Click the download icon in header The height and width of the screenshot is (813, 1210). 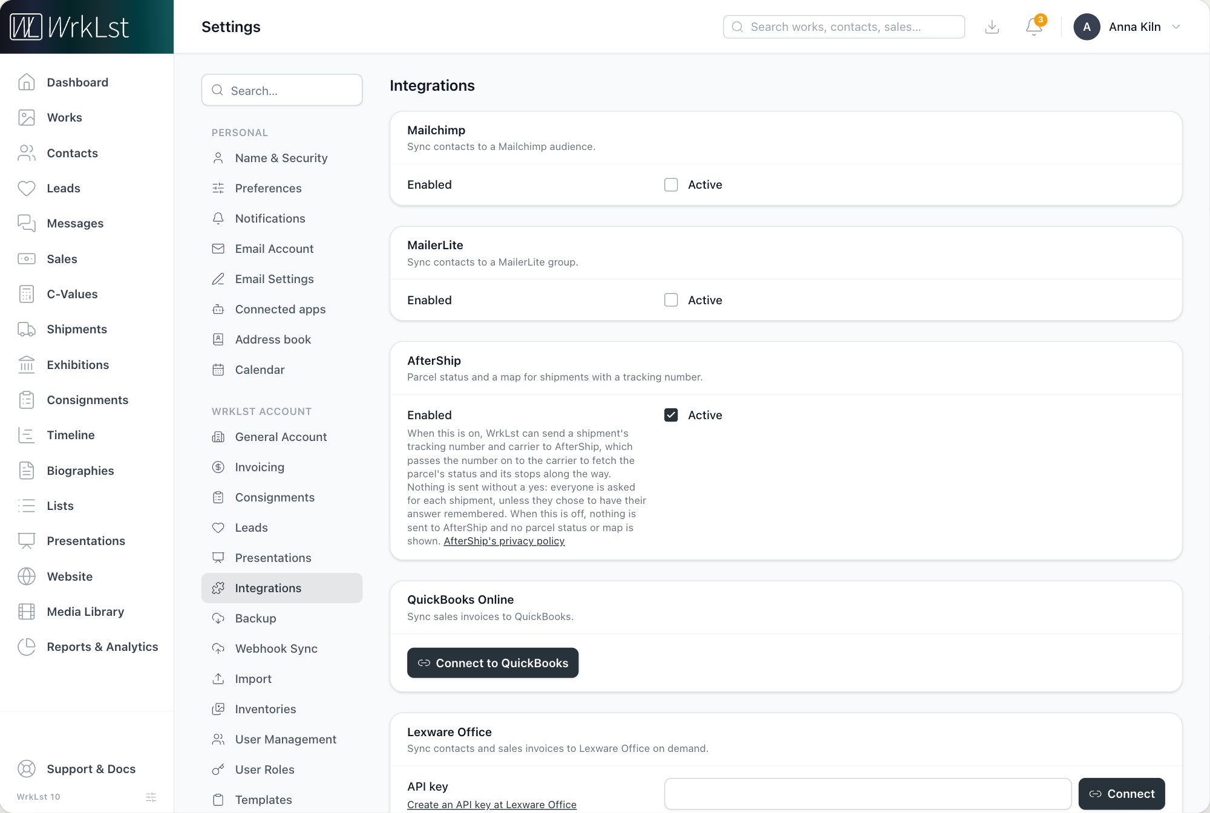(992, 27)
